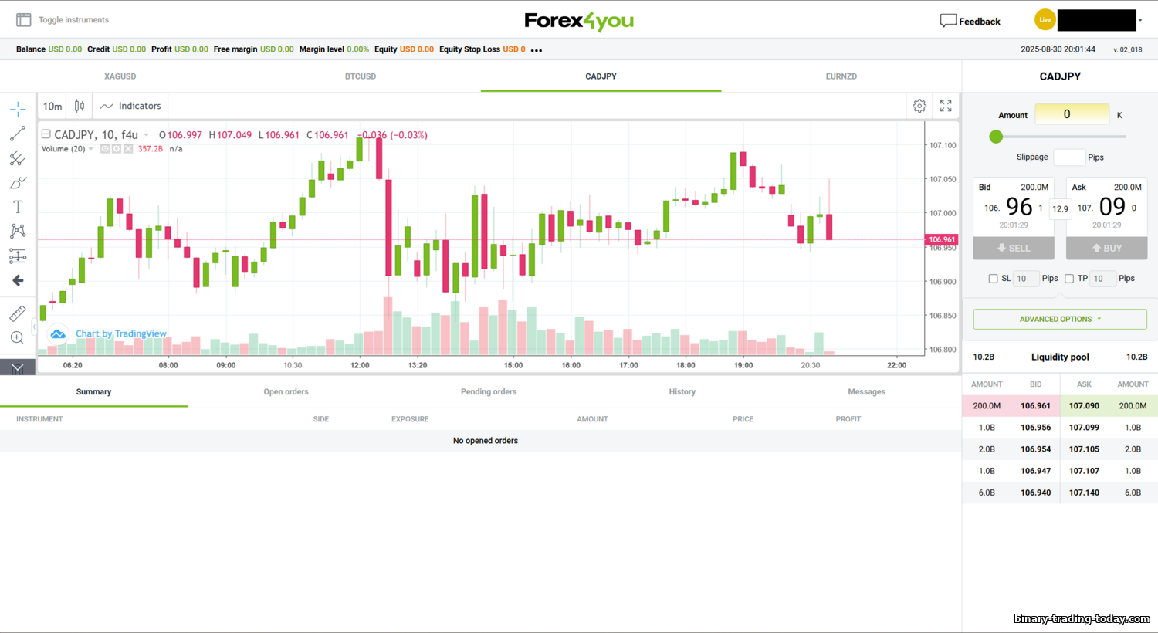Select the trend line drawing tool
1158x633 pixels.
(18, 134)
